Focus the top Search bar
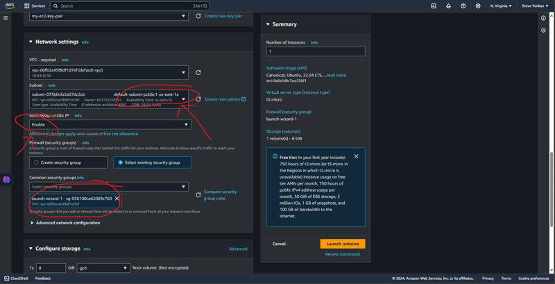The height and width of the screenshot is (284, 555). [130, 6]
